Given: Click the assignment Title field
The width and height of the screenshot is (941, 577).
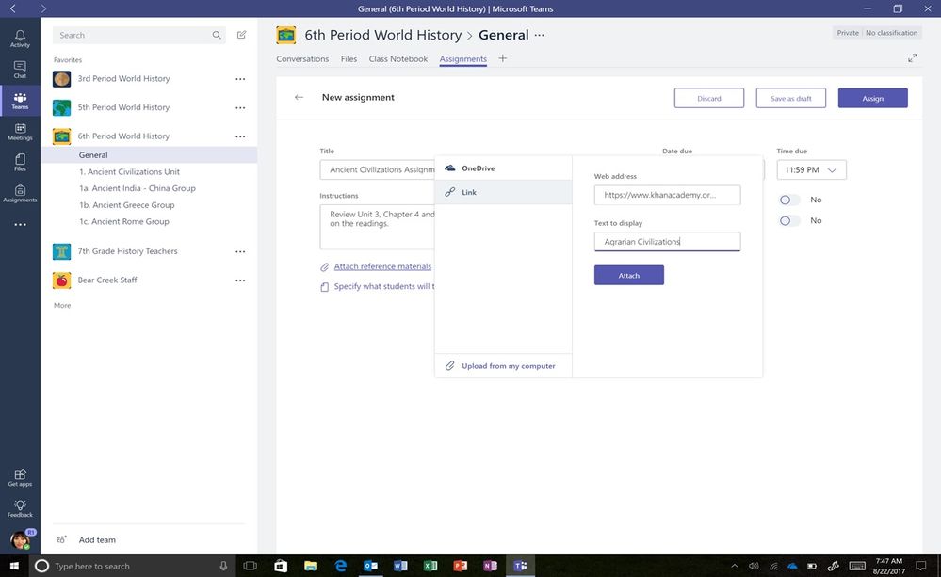Looking at the screenshot, I should tap(377, 169).
